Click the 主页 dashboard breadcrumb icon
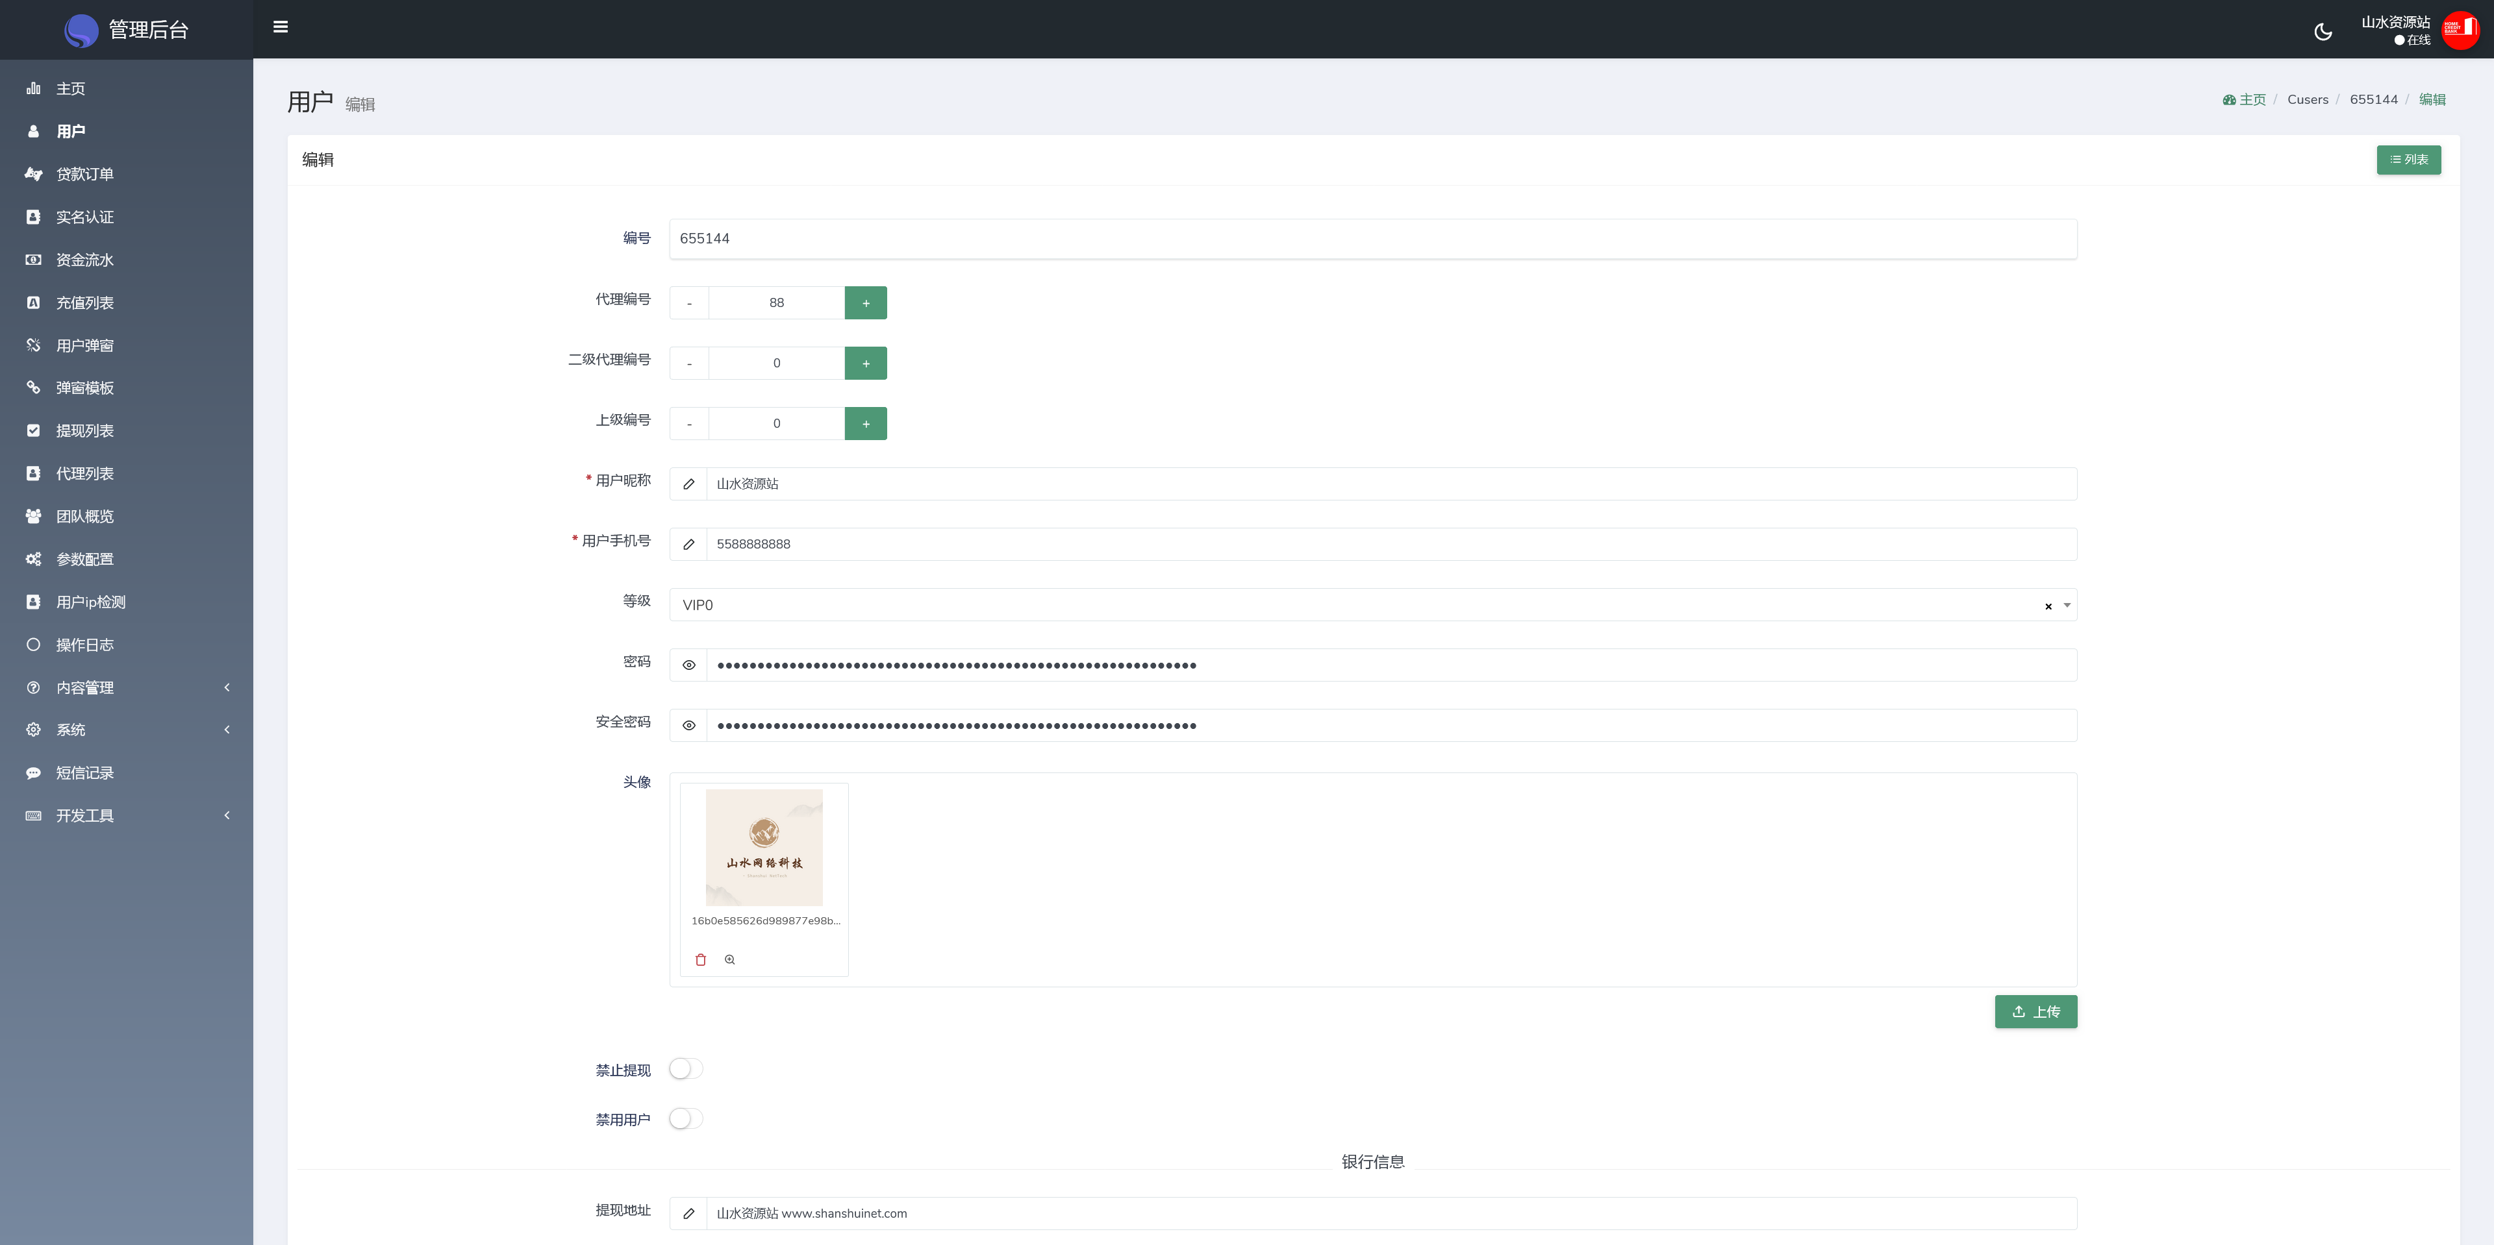2494x1245 pixels. click(x=2229, y=99)
